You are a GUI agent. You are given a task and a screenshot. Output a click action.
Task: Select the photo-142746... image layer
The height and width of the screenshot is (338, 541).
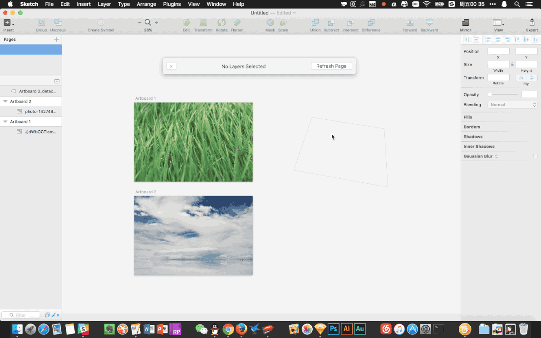click(31, 112)
